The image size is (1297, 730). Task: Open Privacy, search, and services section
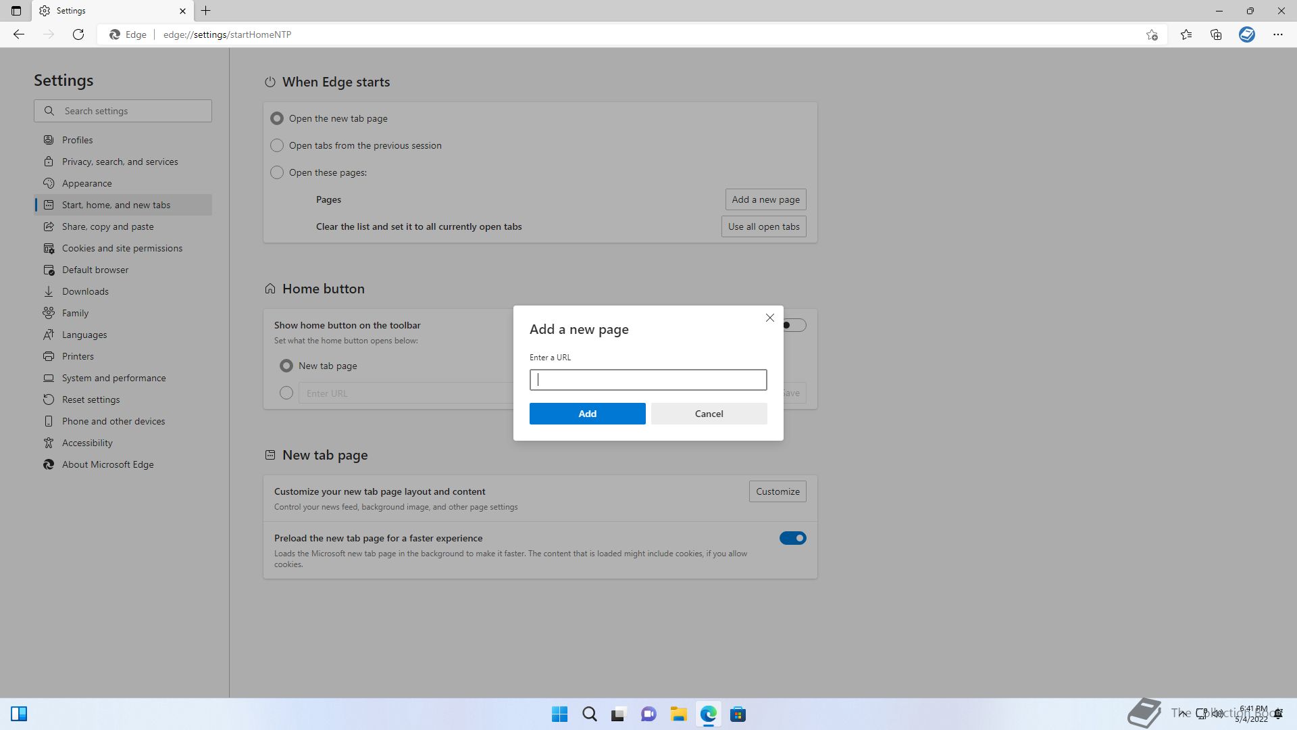click(x=123, y=162)
